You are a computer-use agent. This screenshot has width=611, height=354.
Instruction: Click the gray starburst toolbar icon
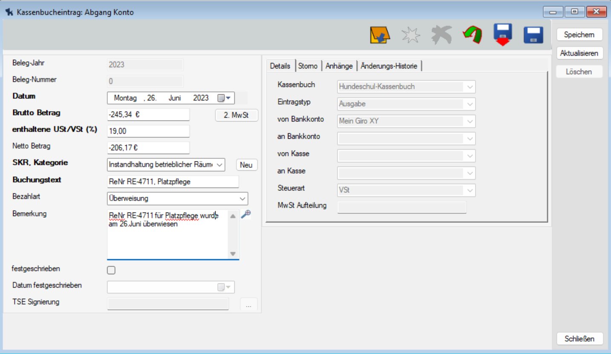[411, 35]
